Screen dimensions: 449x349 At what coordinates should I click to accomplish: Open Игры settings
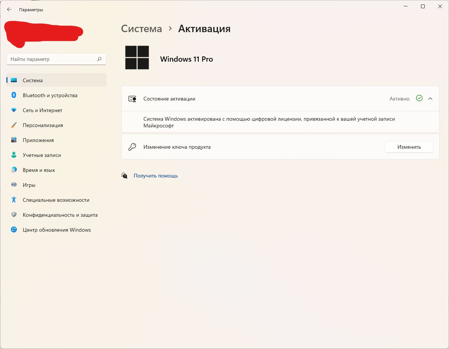point(56,185)
